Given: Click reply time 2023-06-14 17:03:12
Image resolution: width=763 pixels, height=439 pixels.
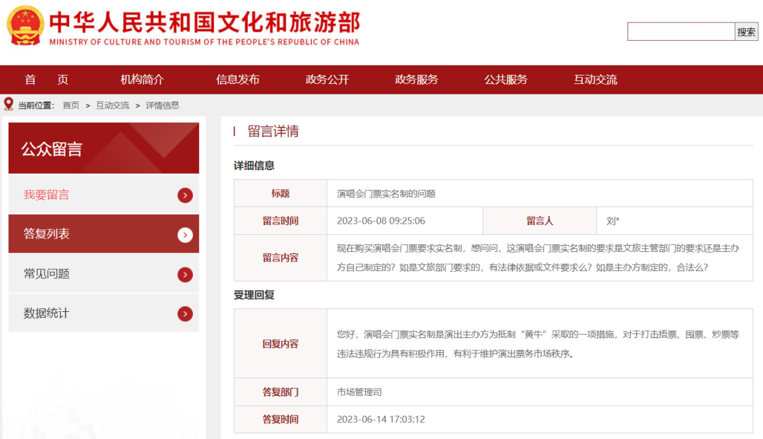Looking at the screenshot, I should (381, 419).
